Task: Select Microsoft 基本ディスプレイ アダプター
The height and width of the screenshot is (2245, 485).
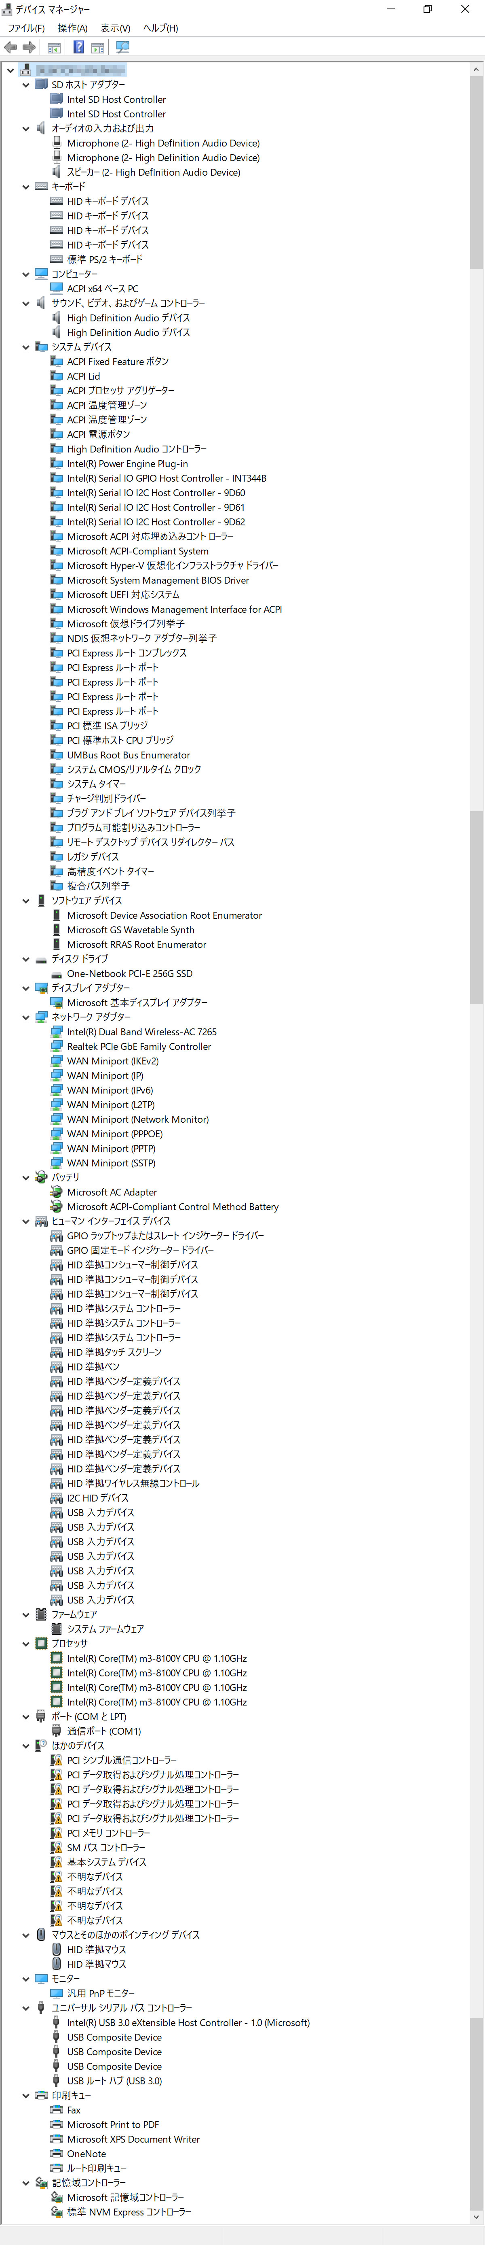Action: (137, 1002)
